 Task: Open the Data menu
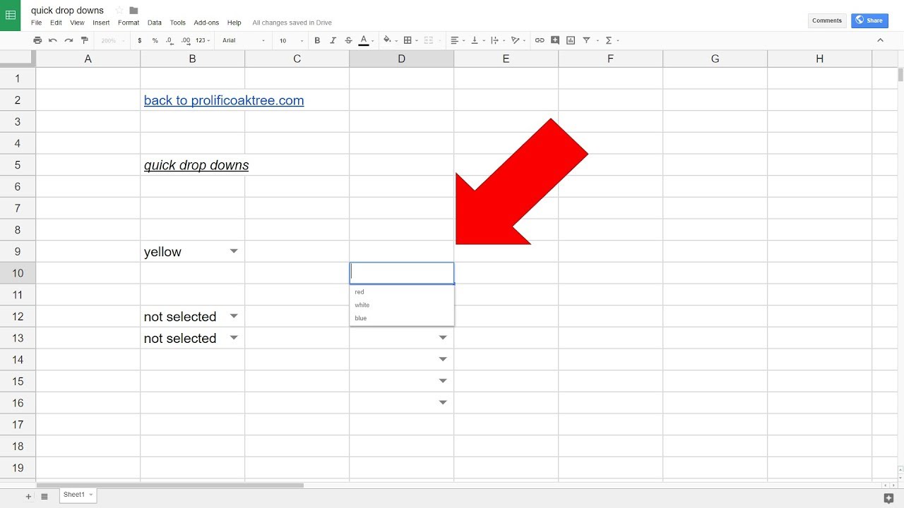click(154, 23)
